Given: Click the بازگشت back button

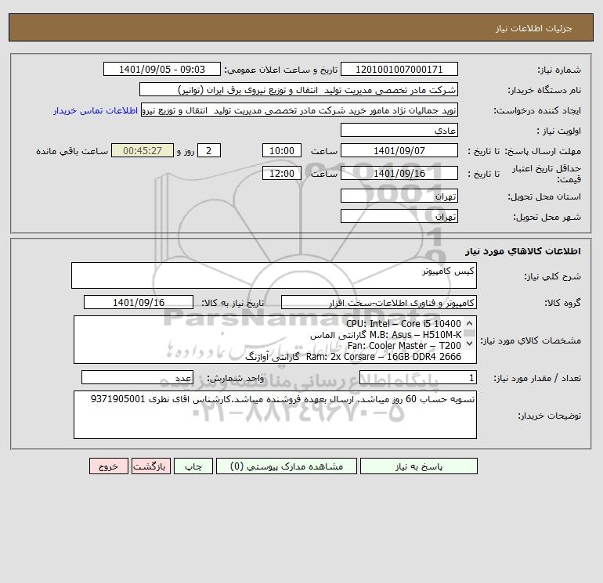Looking at the screenshot, I should coord(150,466).
